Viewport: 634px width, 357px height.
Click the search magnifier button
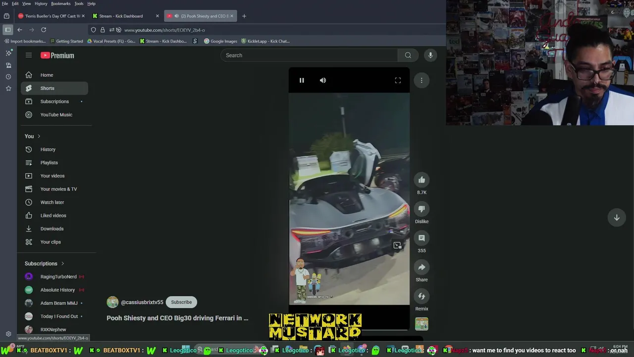(408, 55)
